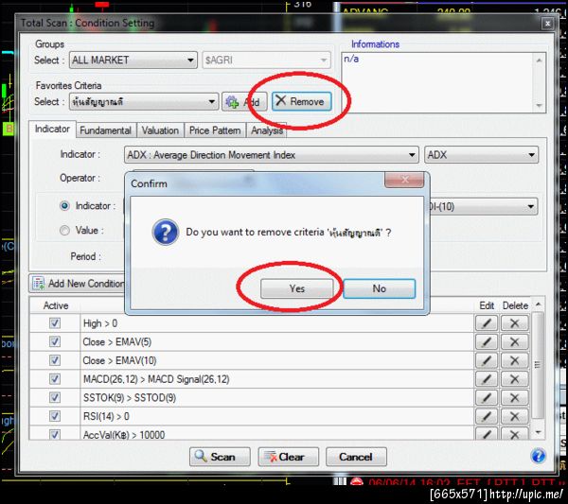568x504 pixels.
Task: Click Yes to confirm removing criteria
Action: pyautogui.click(x=296, y=288)
